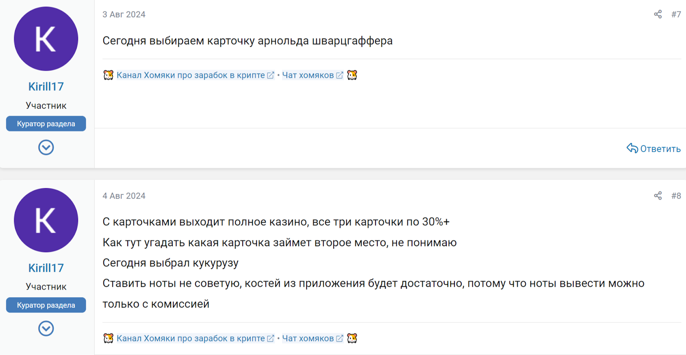Click "Куратор раздела" badge in second post
Screen dimensions: 686x355
(46, 305)
